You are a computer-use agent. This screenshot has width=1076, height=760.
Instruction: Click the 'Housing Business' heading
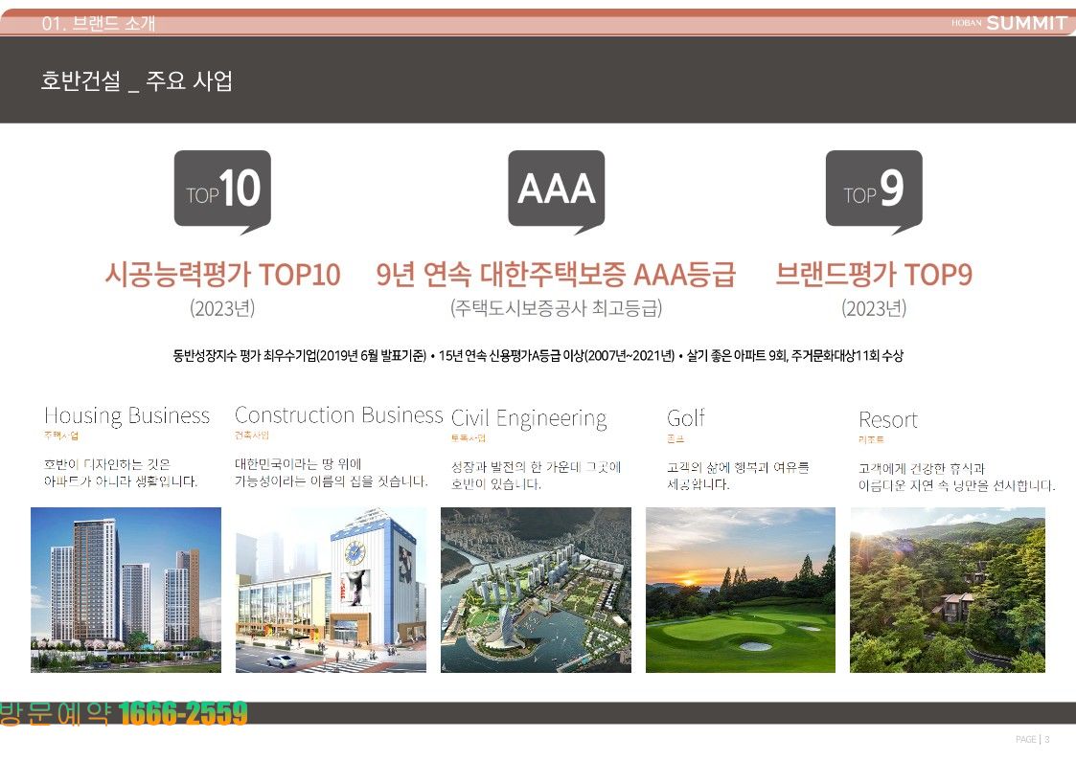pos(126,415)
